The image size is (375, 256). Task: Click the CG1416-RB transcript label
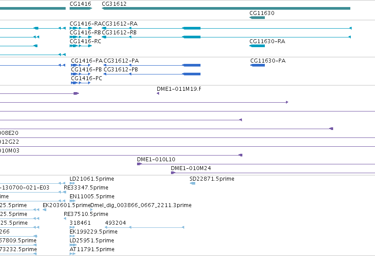point(85,33)
